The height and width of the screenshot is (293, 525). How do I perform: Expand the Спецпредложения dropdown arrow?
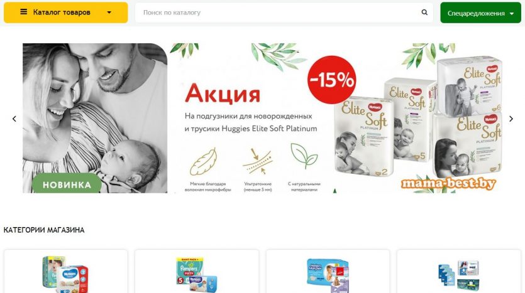point(512,14)
